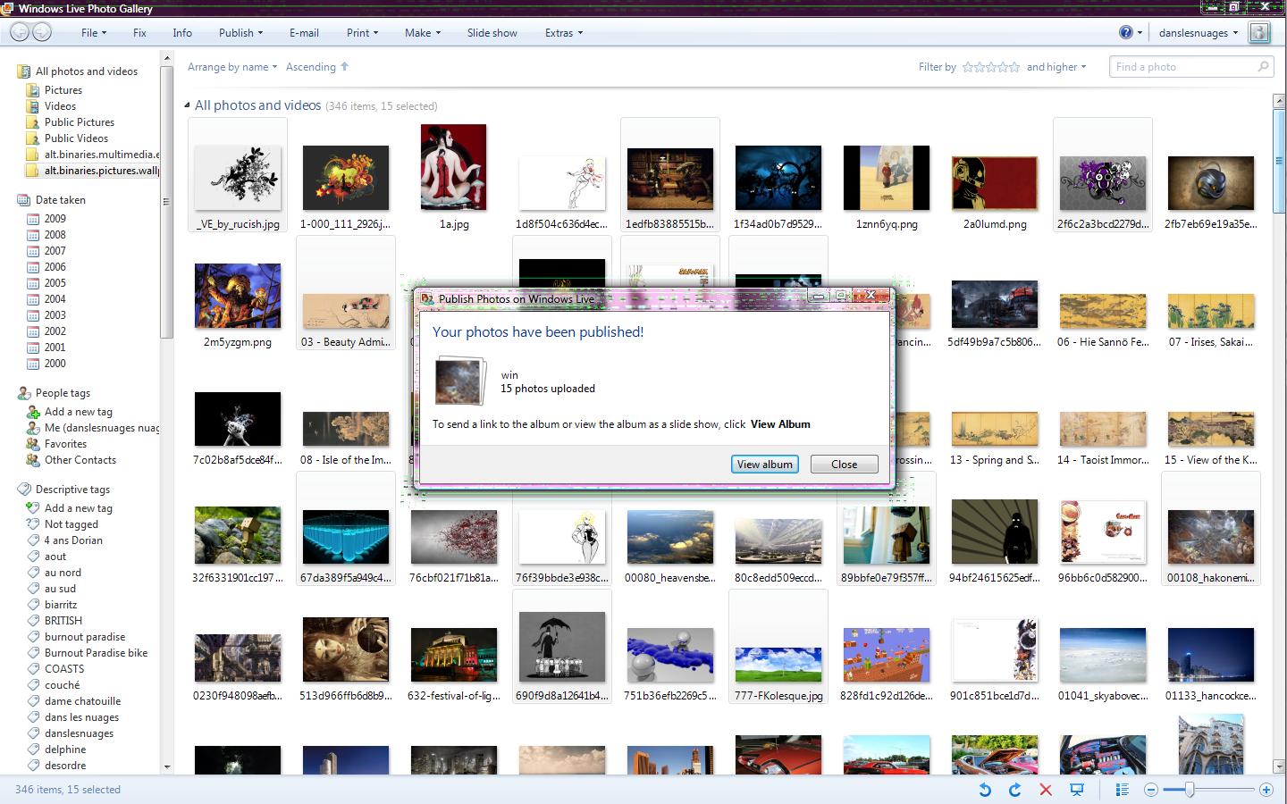The height and width of the screenshot is (804, 1287).
Task: Open the Make menu
Action: click(423, 33)
